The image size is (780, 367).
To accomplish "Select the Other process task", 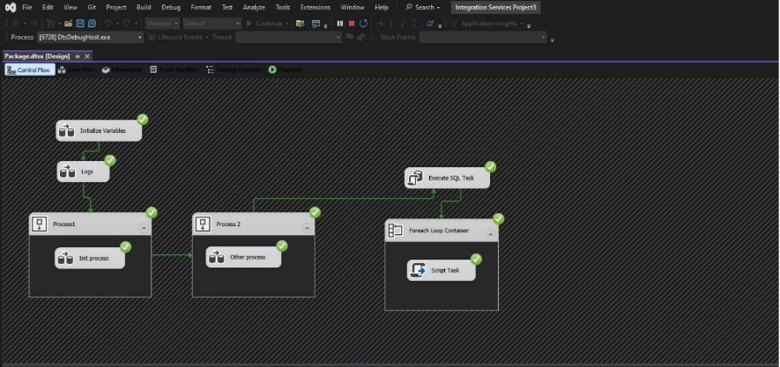I will tap(243, 257).
